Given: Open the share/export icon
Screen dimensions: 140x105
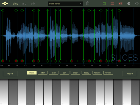Looking at the screenshot, I should [88, 3].
